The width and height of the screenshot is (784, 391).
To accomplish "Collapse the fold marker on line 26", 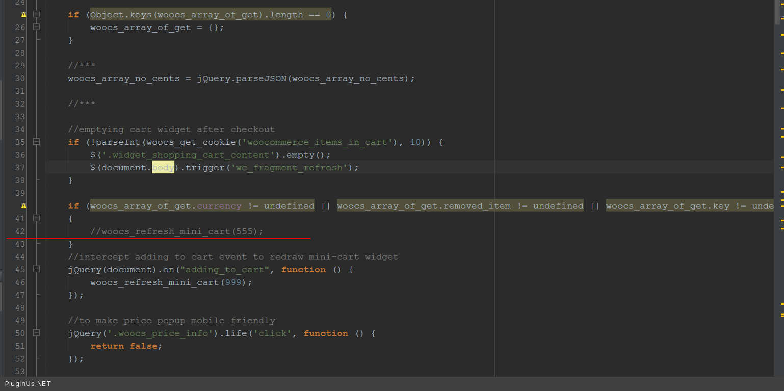I will [36, 28].
